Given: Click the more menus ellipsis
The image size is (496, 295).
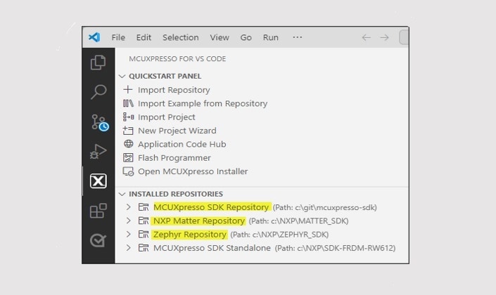Looking at the screenshot, I should tap(297, 38).
